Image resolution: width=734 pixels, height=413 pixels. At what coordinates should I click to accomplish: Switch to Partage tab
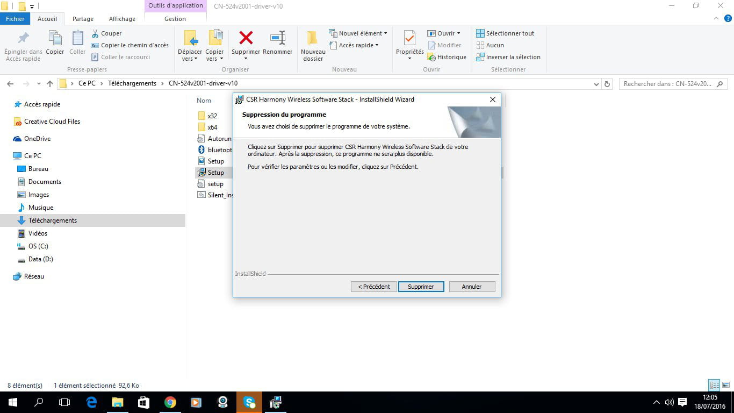tap(83, 19)
